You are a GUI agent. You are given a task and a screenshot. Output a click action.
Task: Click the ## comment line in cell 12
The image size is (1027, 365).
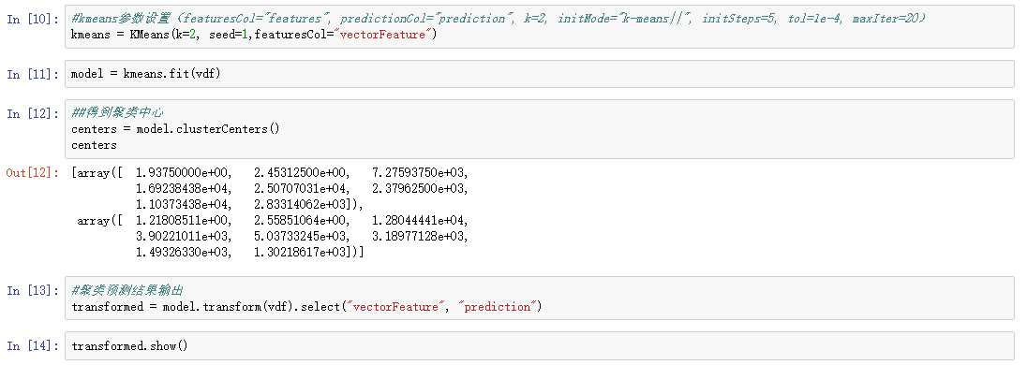[118, 114]
